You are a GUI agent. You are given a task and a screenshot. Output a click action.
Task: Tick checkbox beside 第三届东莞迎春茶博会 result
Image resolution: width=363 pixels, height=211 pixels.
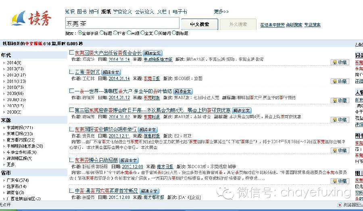tap(71, 110)
